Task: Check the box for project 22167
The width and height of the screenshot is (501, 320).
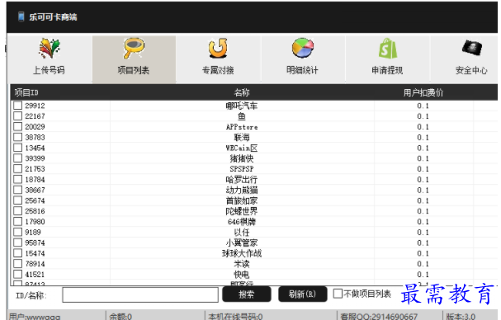Action: coord(18,116)
